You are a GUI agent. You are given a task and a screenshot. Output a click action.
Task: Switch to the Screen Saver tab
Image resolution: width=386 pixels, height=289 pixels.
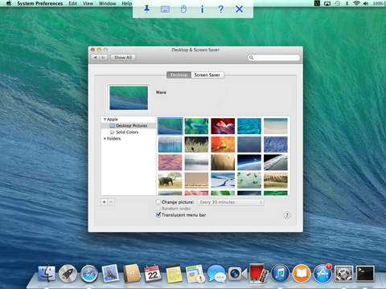tap(207, 75)
